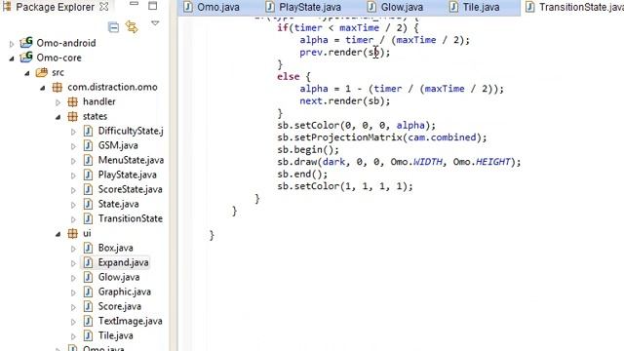Collapse the states package
The image size is (624, 351).
point(58,117)
